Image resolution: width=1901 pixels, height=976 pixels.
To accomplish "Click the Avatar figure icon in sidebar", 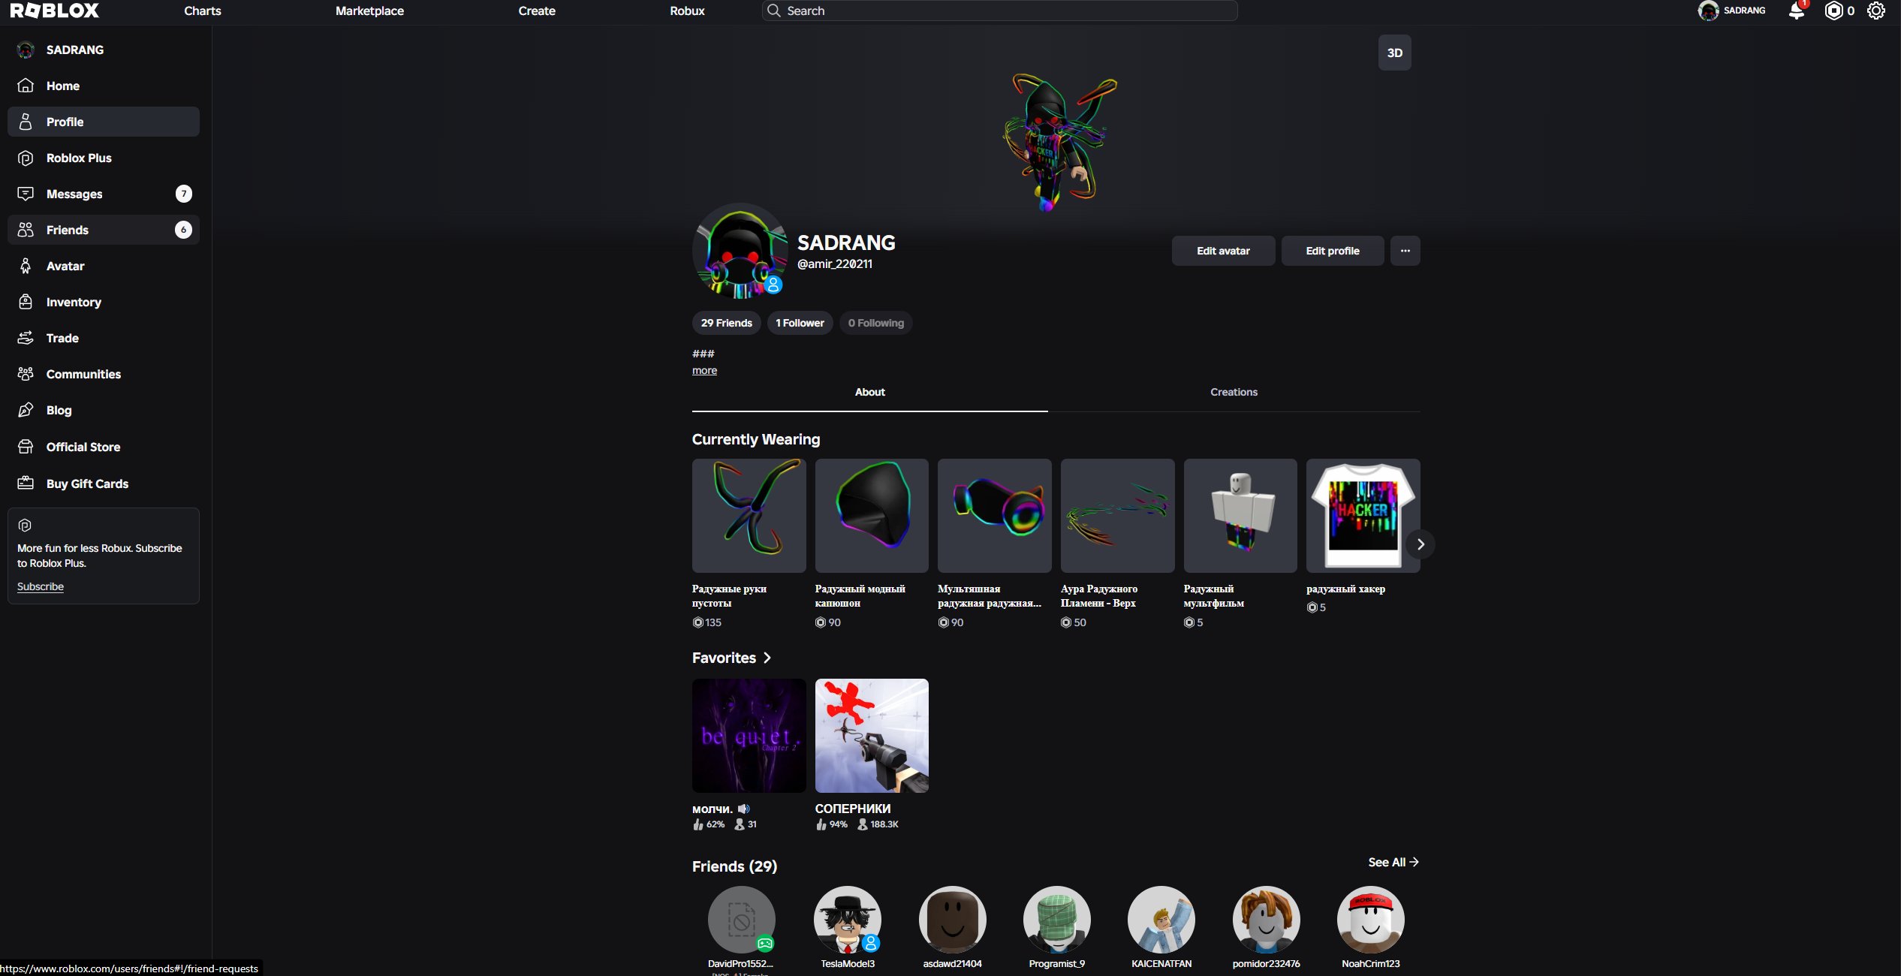I will pos(26,266).
